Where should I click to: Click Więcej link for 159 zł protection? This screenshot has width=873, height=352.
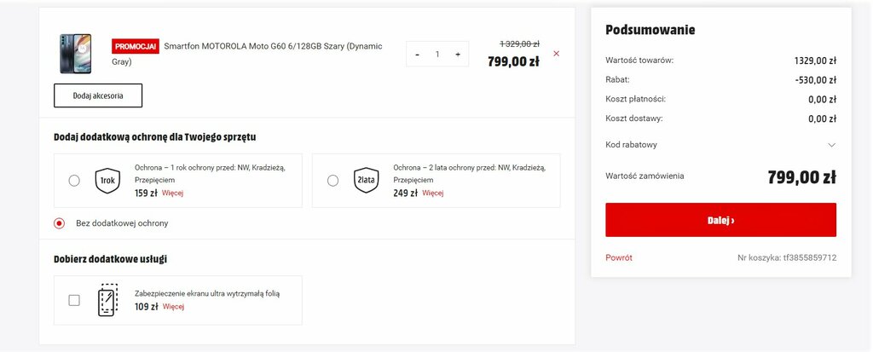coord(172,193)
